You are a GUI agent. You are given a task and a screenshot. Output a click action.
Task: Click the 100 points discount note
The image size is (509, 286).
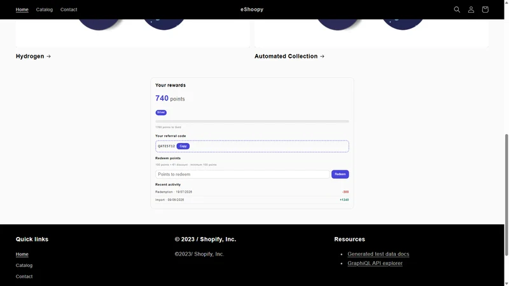[186, 165]
